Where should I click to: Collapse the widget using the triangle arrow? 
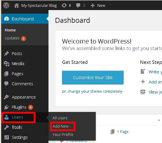(x=159, y=120)
